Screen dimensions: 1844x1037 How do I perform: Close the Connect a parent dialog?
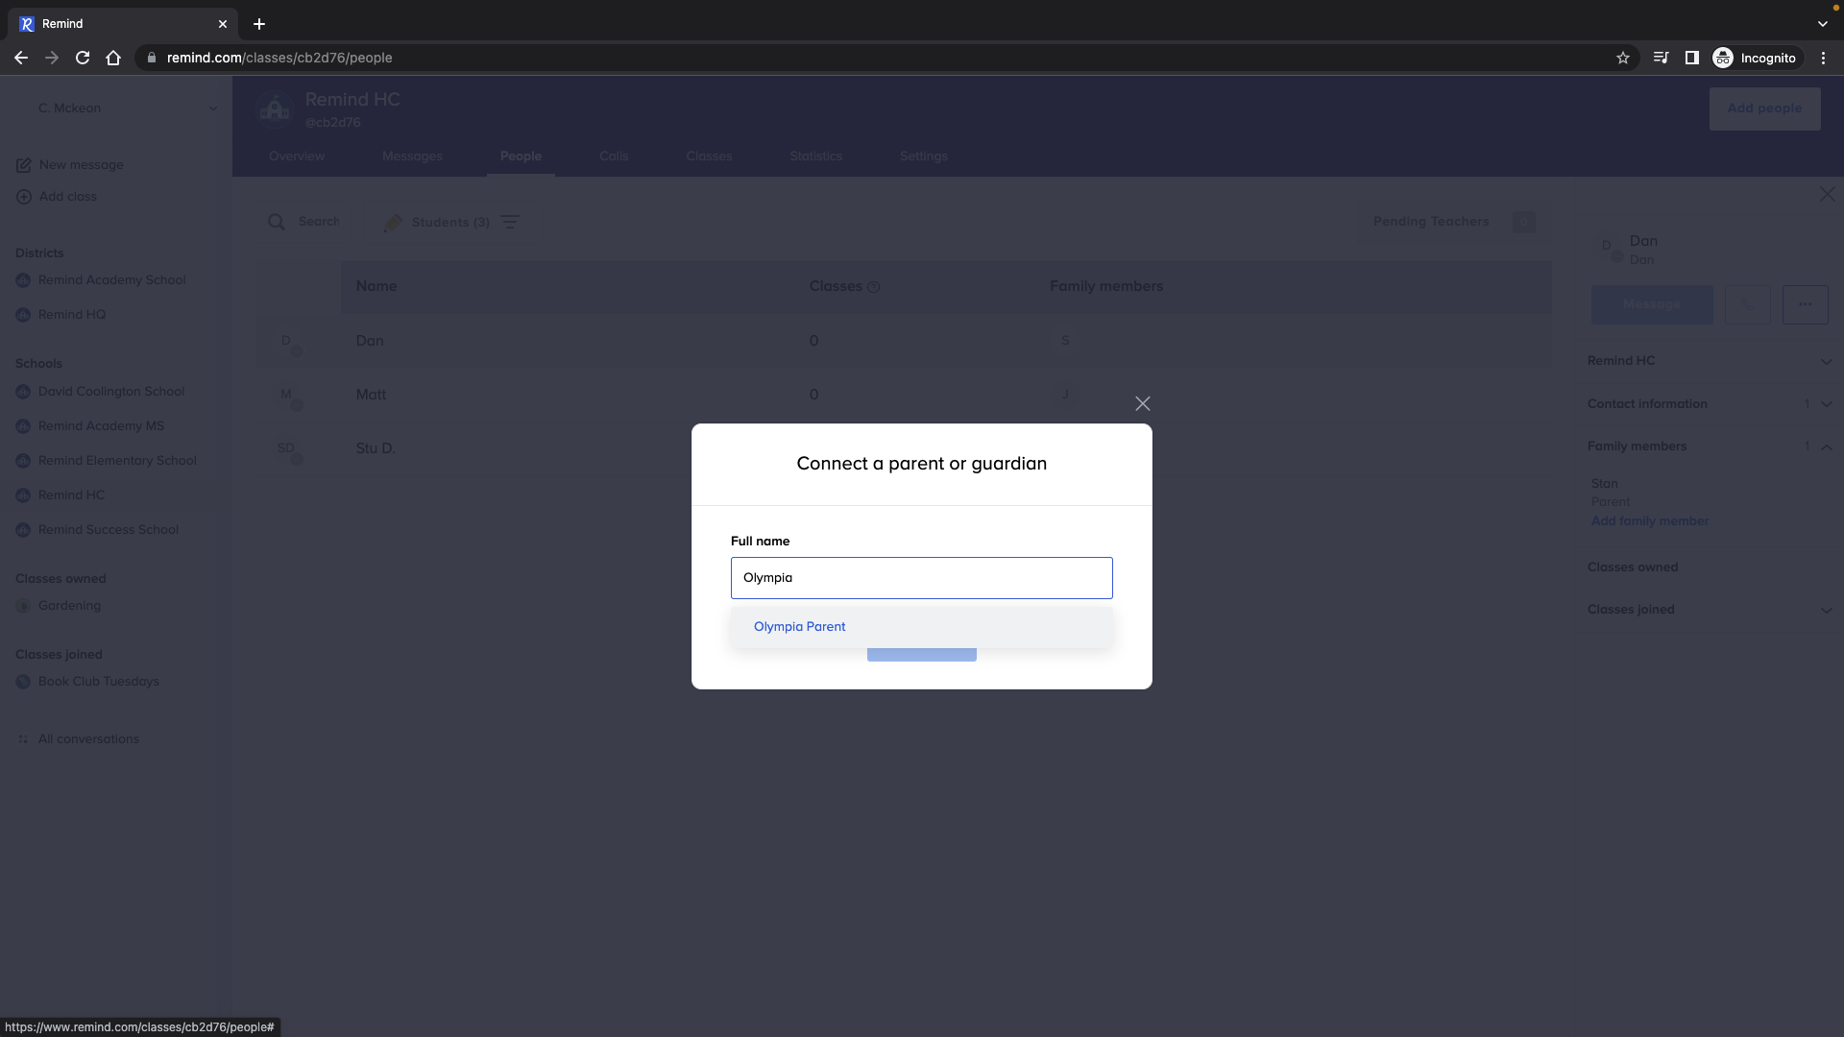[x=1142, y=403]
